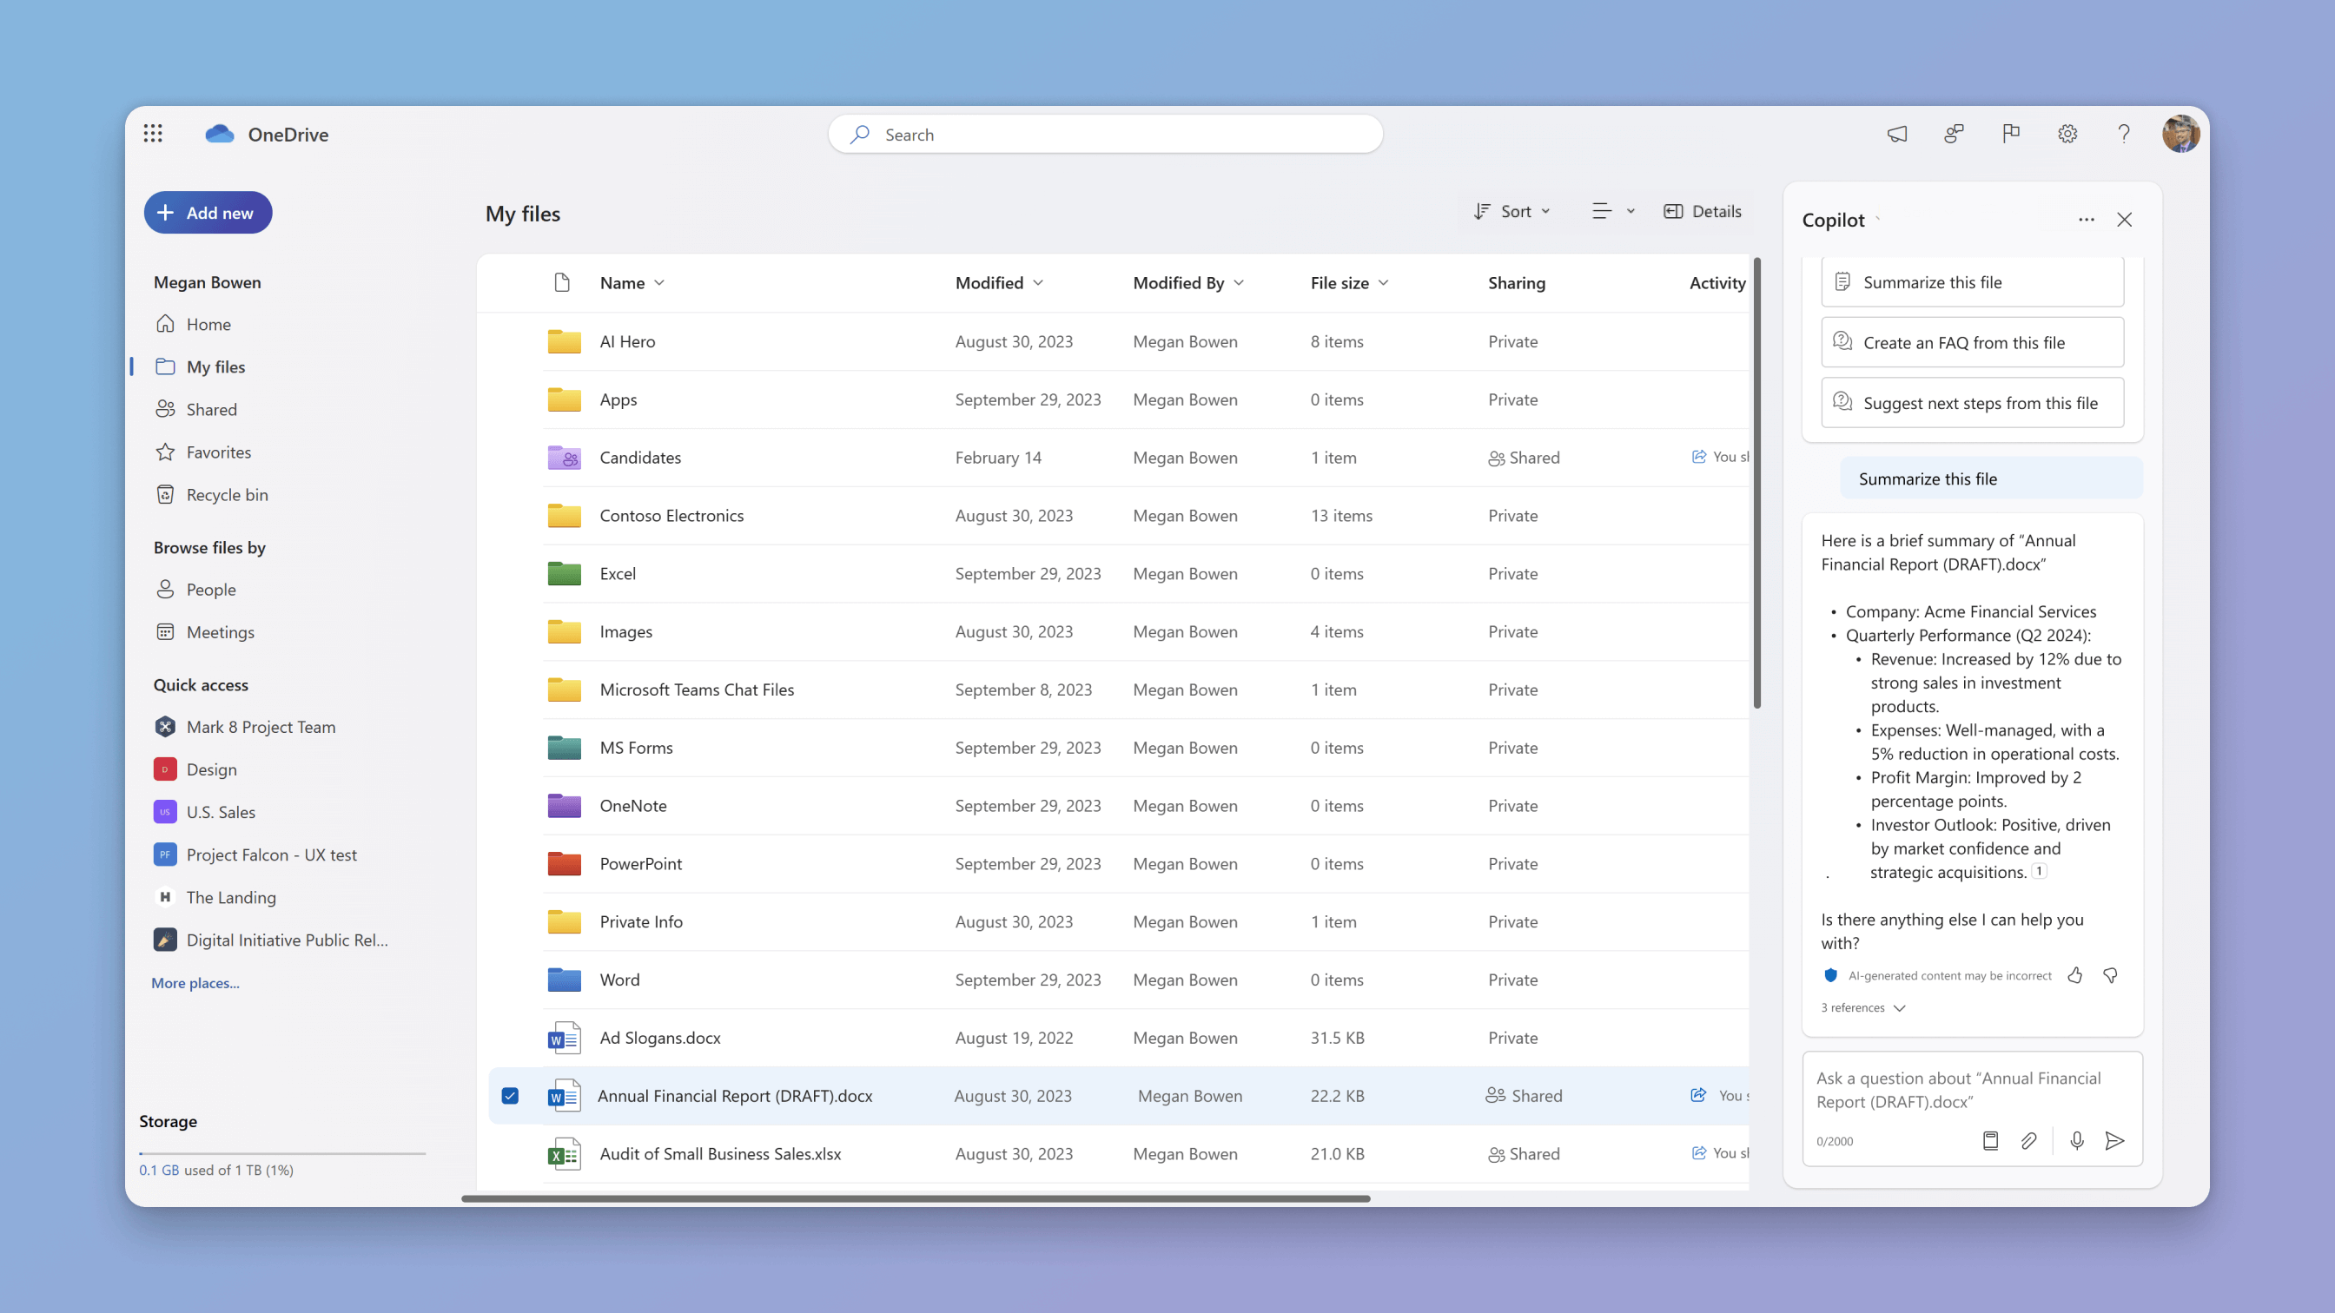This screenshot has width=2335, height=1313.
Task: Click the Flag icon in the top toolbar
Action: 2009,133
